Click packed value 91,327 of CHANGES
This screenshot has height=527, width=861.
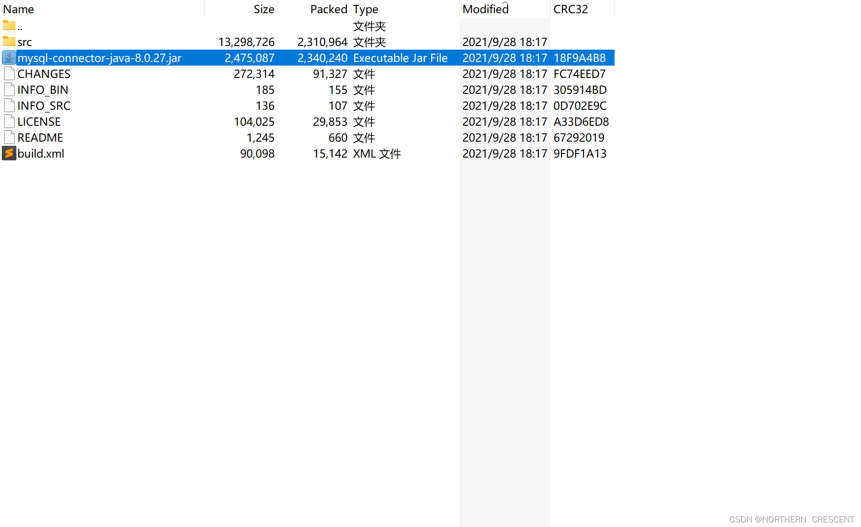point(330,74)
